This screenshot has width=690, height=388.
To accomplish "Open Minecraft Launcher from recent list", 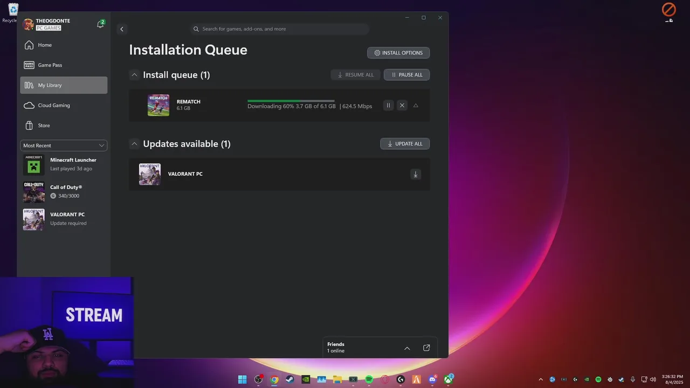I will tap(64, 164).
